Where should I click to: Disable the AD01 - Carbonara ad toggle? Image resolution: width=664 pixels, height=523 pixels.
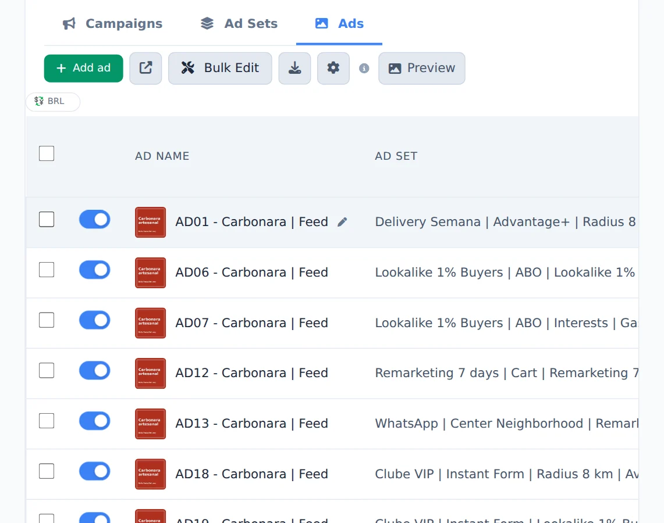94,220
